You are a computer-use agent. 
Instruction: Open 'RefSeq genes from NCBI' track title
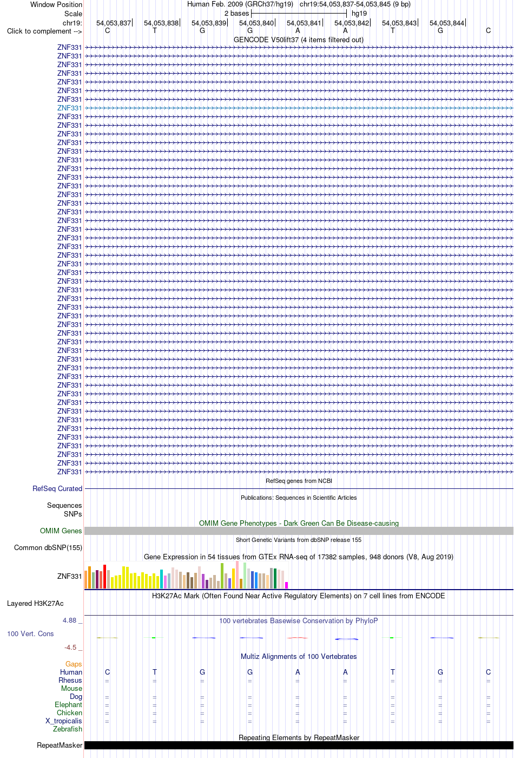tap(299, 481)
